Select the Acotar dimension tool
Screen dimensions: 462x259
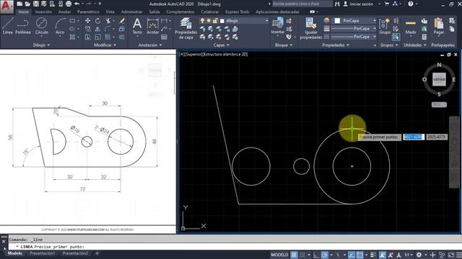pos(152,26)
